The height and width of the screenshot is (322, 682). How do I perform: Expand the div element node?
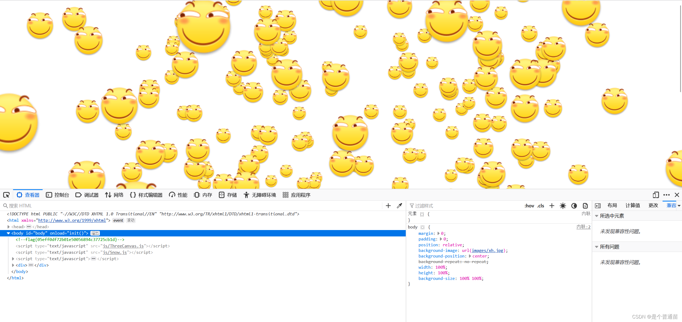tap(13, 265)
